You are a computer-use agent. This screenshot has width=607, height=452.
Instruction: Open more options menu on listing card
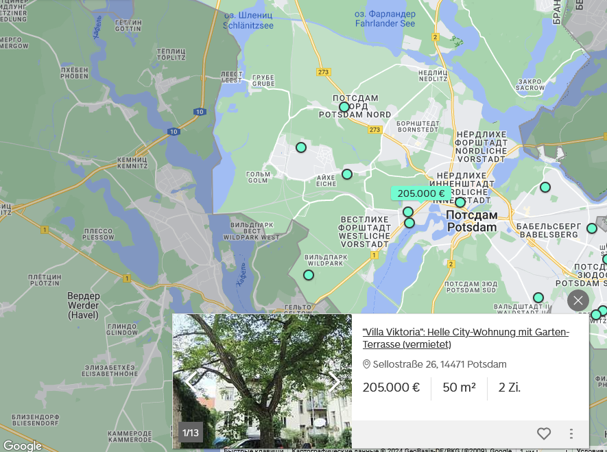pyautogui.click(x=571, y=433)
